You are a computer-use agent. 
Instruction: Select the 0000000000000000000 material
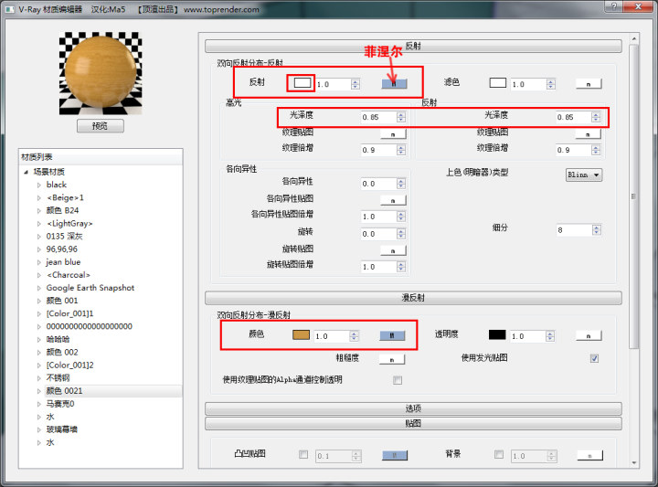(x=89, y=327)
